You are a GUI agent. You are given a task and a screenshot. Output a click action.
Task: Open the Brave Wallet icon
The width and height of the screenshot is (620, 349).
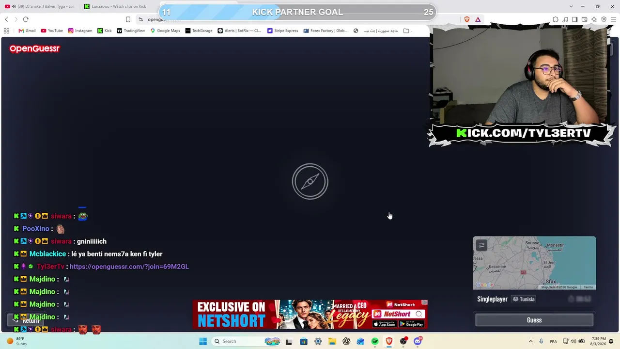(585, 19)
